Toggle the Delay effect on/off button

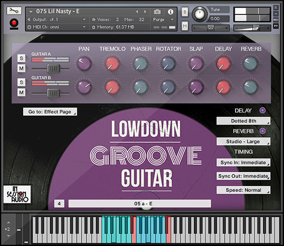coord(263,110)
